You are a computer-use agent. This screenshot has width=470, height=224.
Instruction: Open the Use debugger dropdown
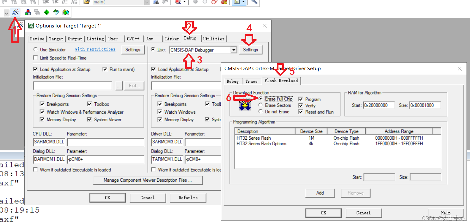[233, 50]
